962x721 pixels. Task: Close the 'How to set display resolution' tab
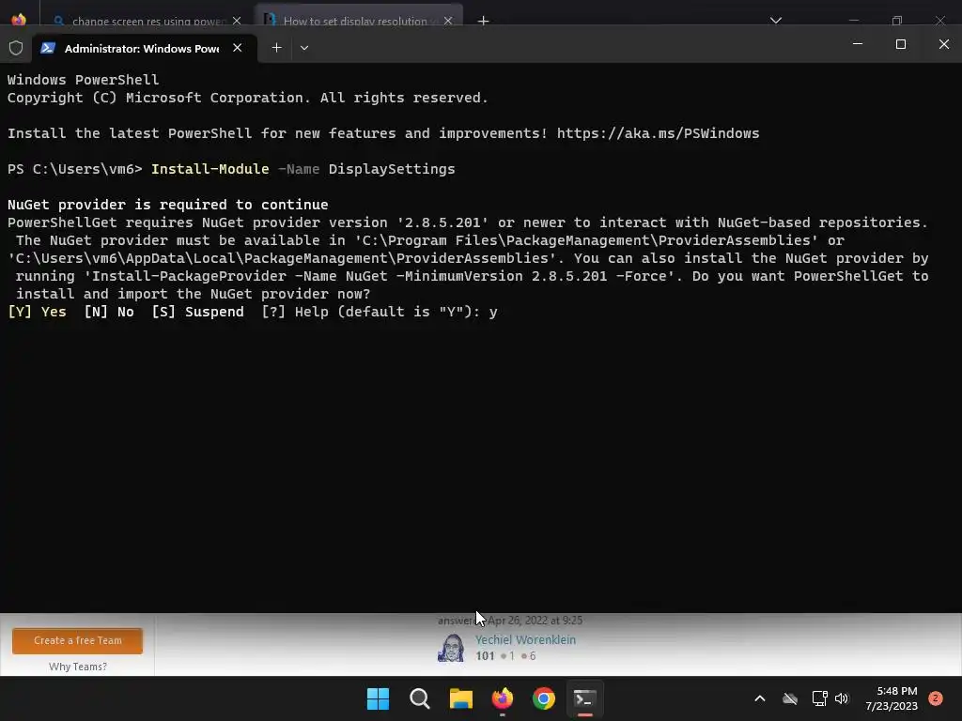(x=448, y=21)
